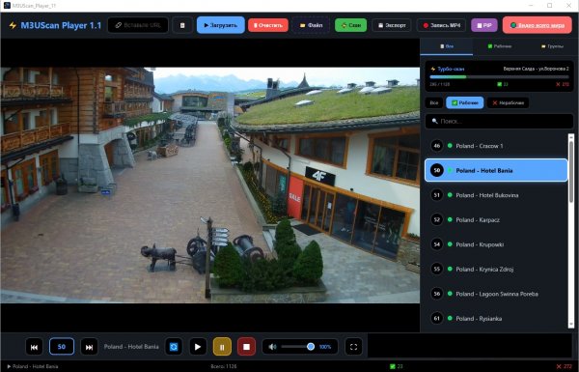Select the Все filter chip

tap(434, 102)
